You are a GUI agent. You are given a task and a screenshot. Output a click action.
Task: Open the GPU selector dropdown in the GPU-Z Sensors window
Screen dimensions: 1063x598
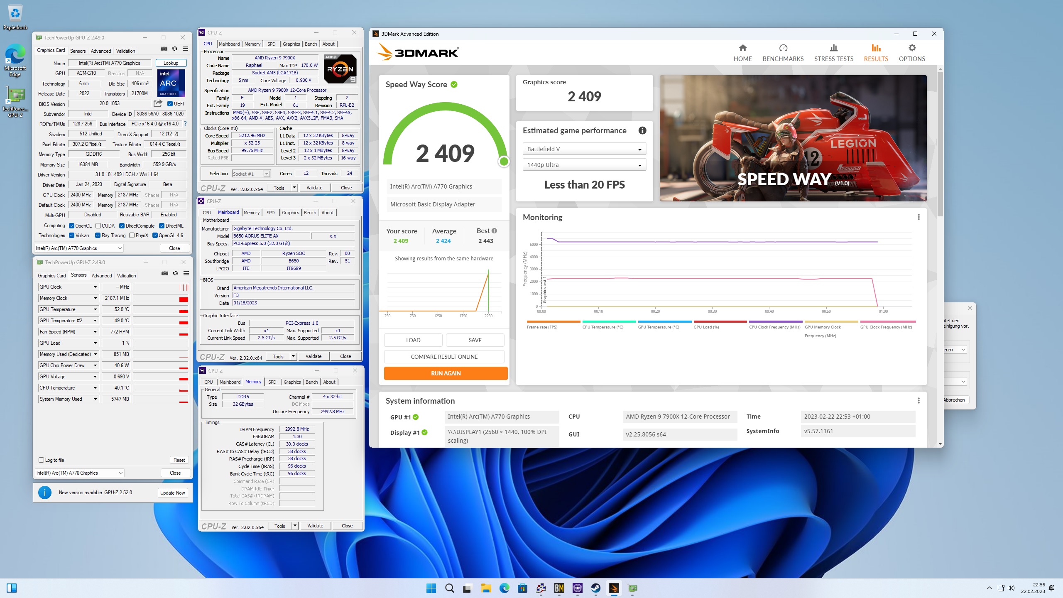79,473
